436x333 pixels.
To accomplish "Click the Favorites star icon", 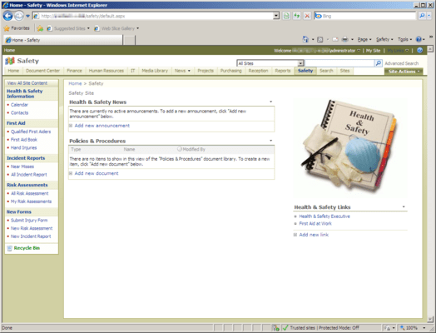I will point(7,28).
